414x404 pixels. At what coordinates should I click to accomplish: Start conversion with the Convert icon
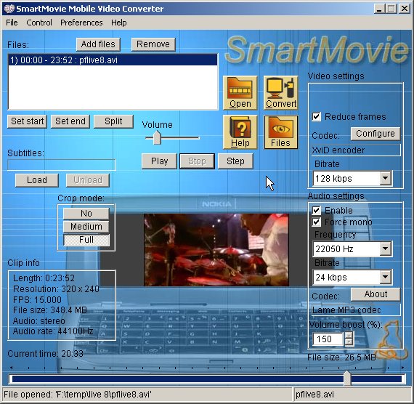(x=281, y=93)
